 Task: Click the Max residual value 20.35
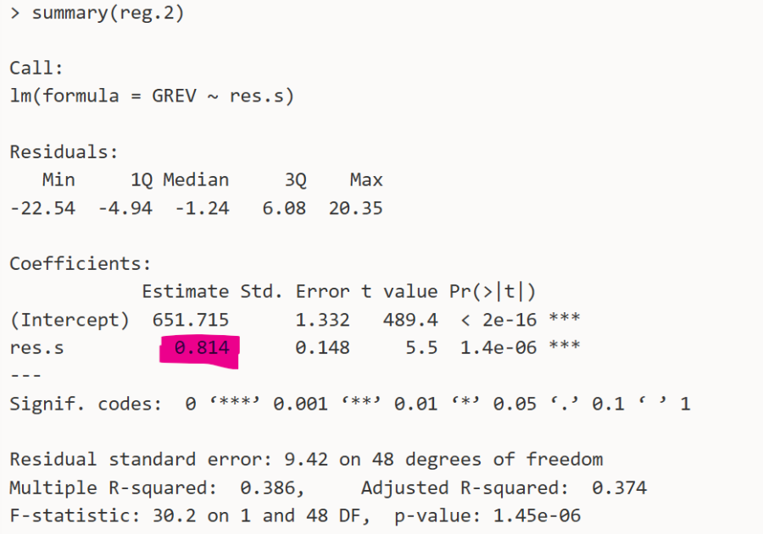pyautogui.click(x=355, y=207)
